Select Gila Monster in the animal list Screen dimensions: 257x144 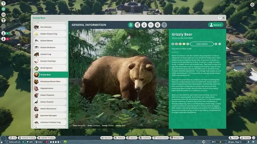50,27
